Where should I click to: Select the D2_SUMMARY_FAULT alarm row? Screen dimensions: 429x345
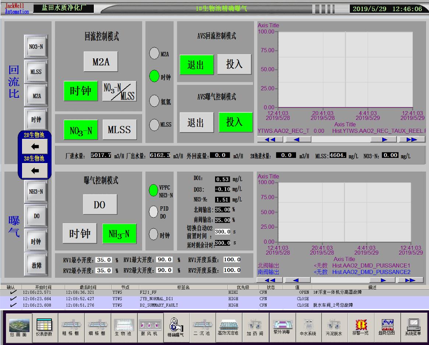(x=214, y=305)
